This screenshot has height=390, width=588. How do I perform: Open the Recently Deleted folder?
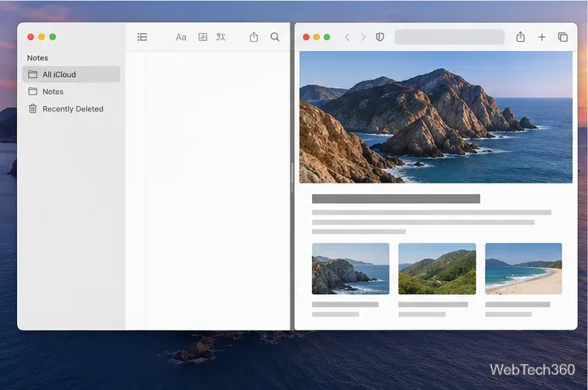coord(73,108)
